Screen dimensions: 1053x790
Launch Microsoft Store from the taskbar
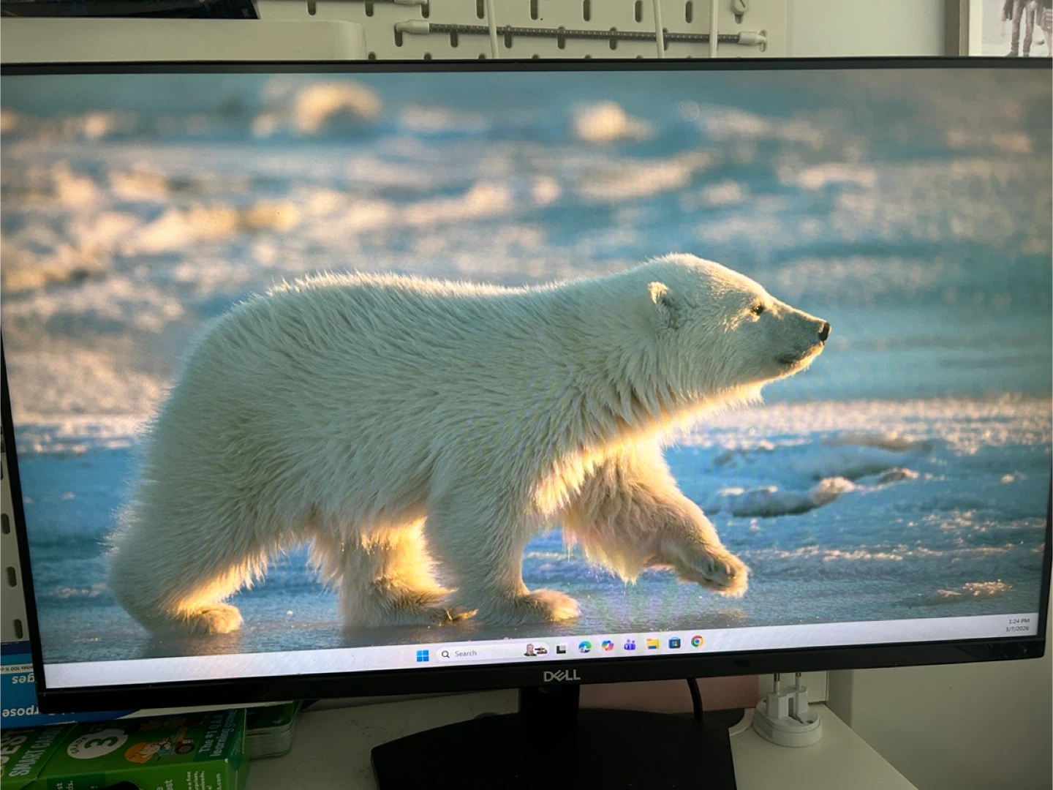(x=674, y=642)
